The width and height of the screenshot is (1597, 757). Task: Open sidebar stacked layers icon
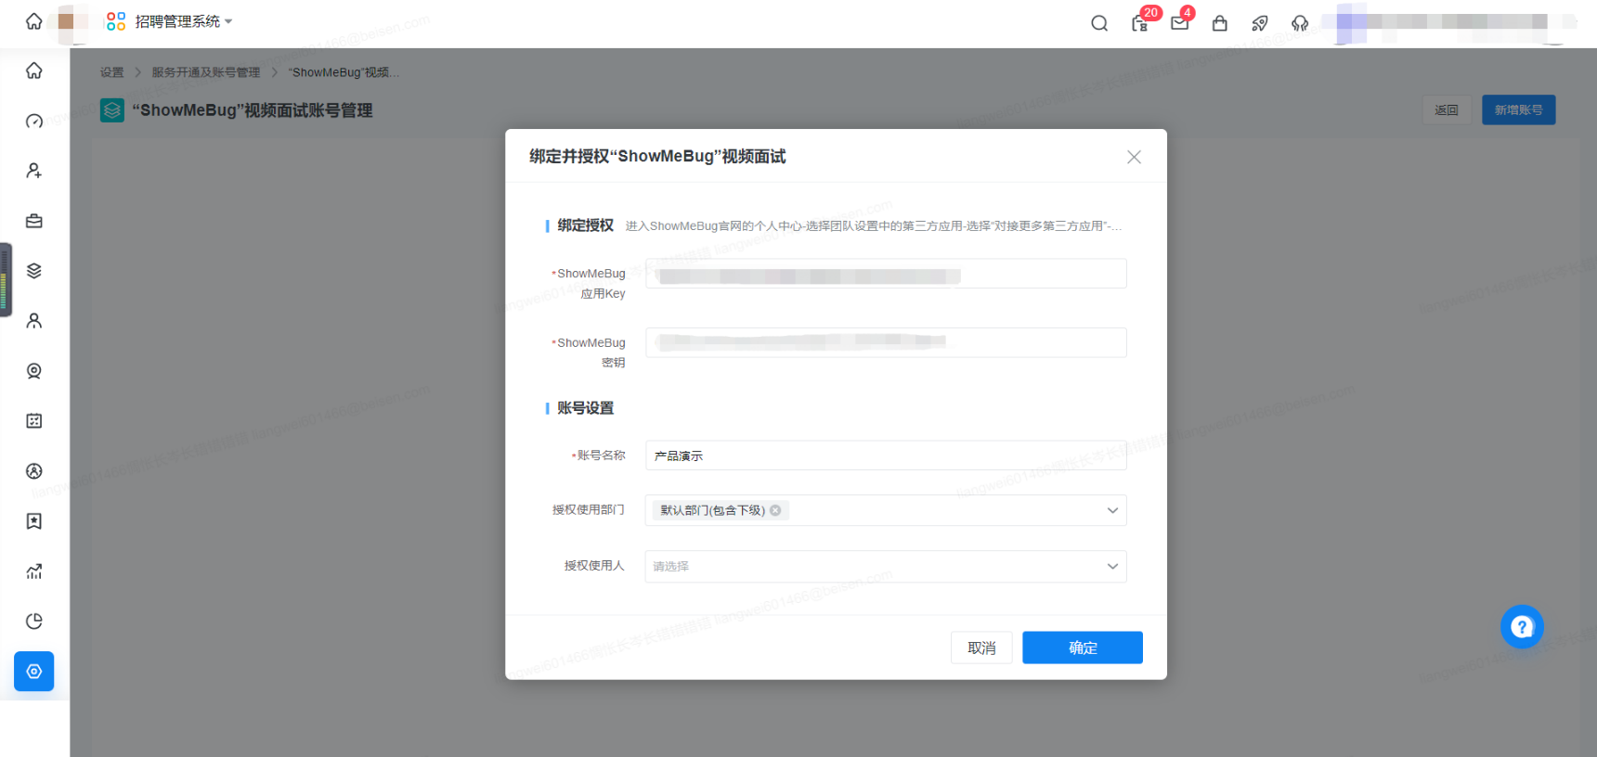point(34,271)
